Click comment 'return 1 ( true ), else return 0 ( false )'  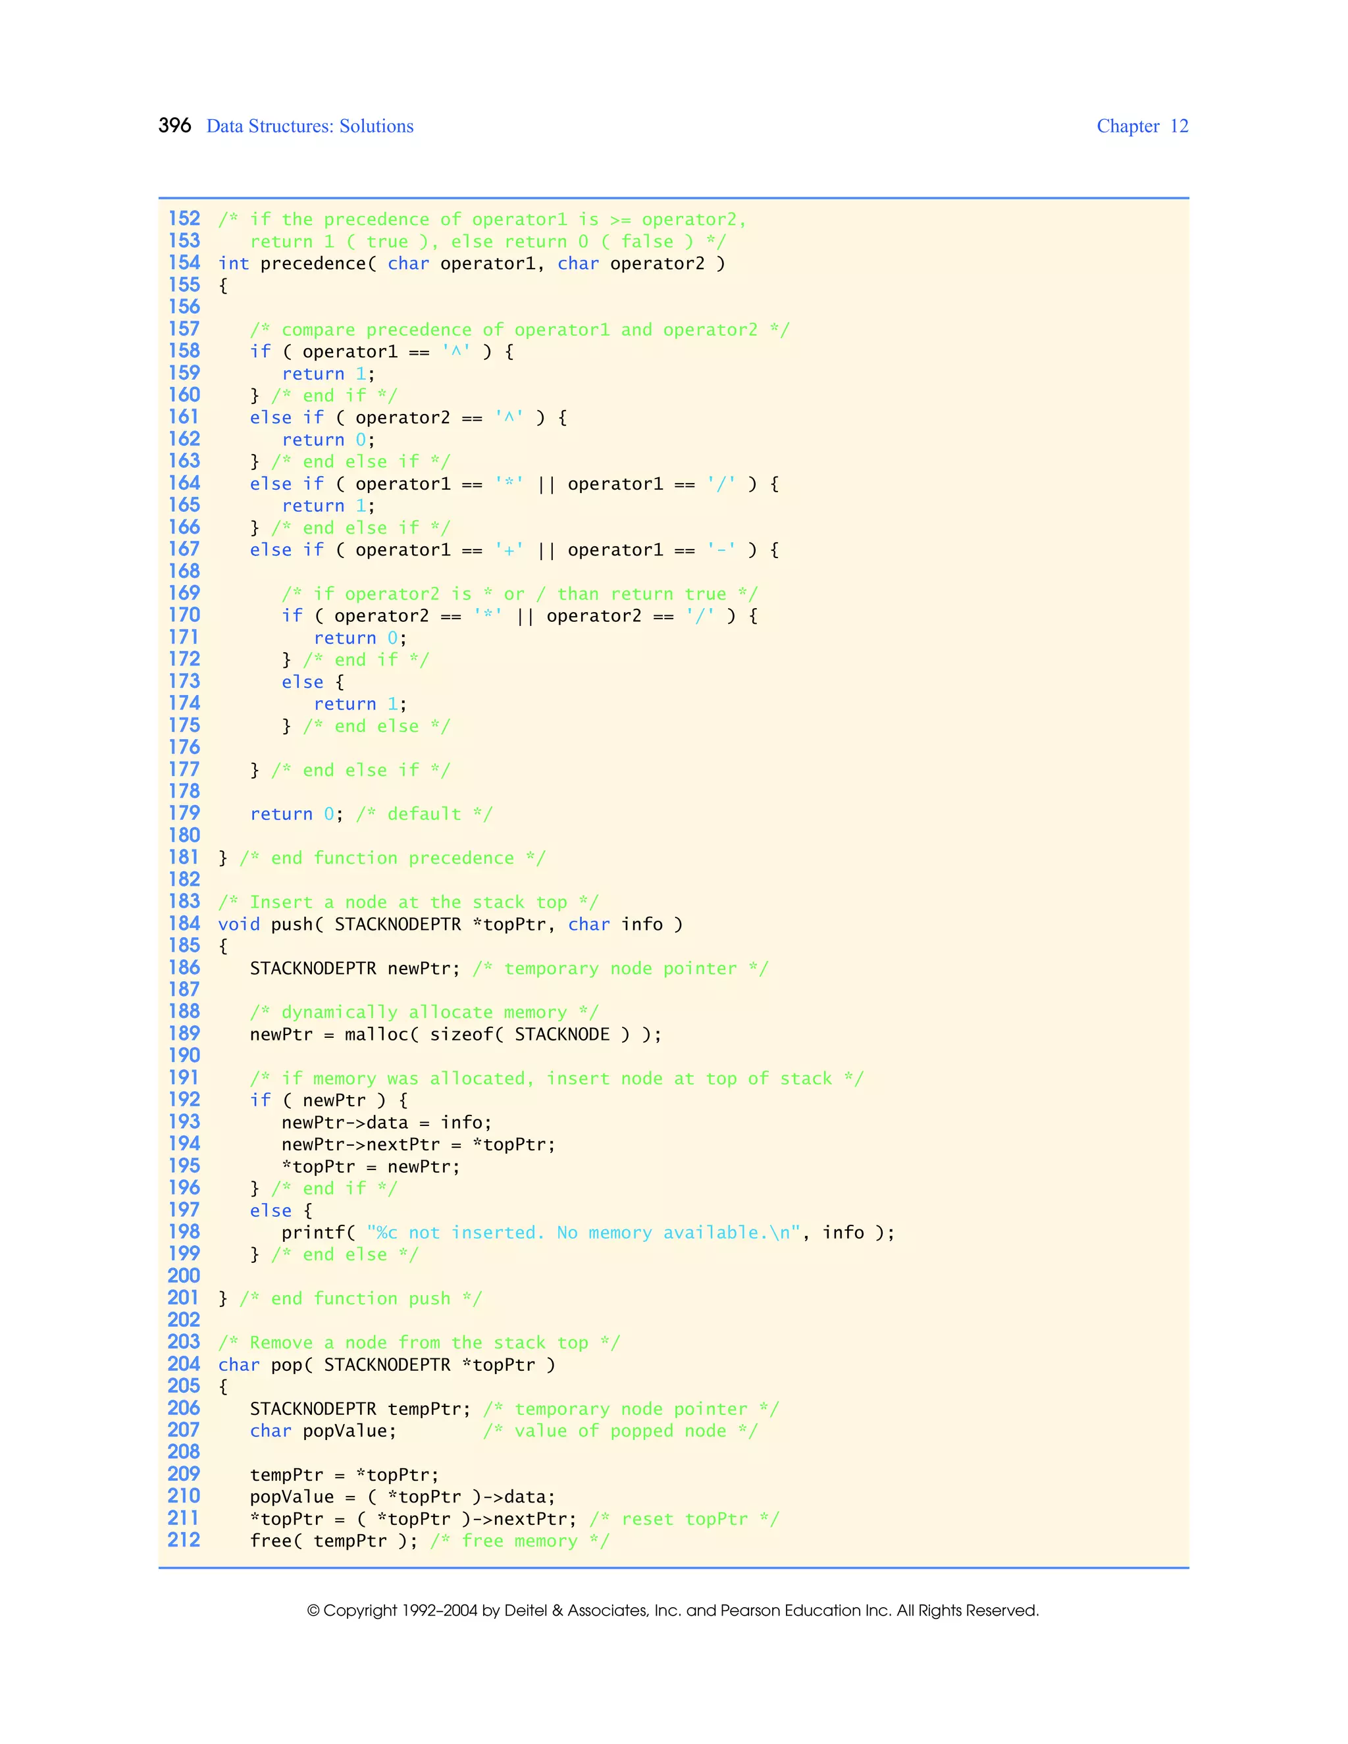488,242
